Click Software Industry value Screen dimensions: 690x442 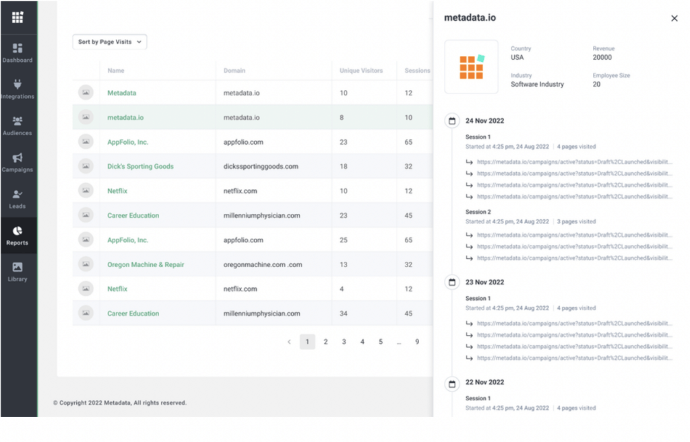[537, 84]
